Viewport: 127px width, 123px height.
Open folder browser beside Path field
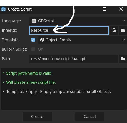point(123,59)
